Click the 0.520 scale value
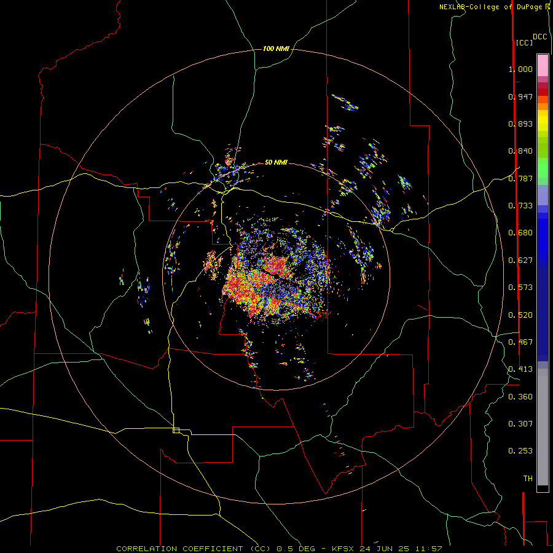553x553 pixels. (x=520, y=315)
